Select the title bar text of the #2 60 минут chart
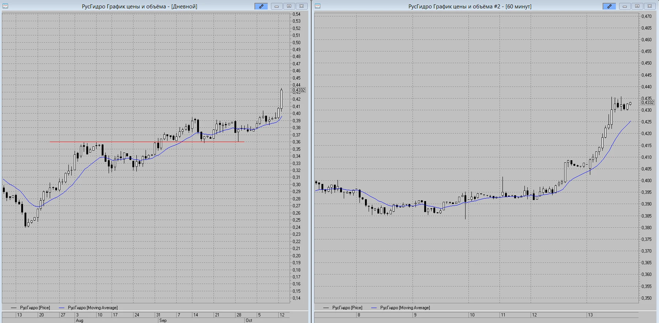This screenshot has width=659, height=323. (470, 7)
